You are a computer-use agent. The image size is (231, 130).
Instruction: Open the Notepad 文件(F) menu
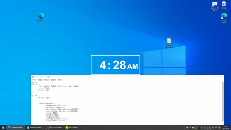(34, 80)
